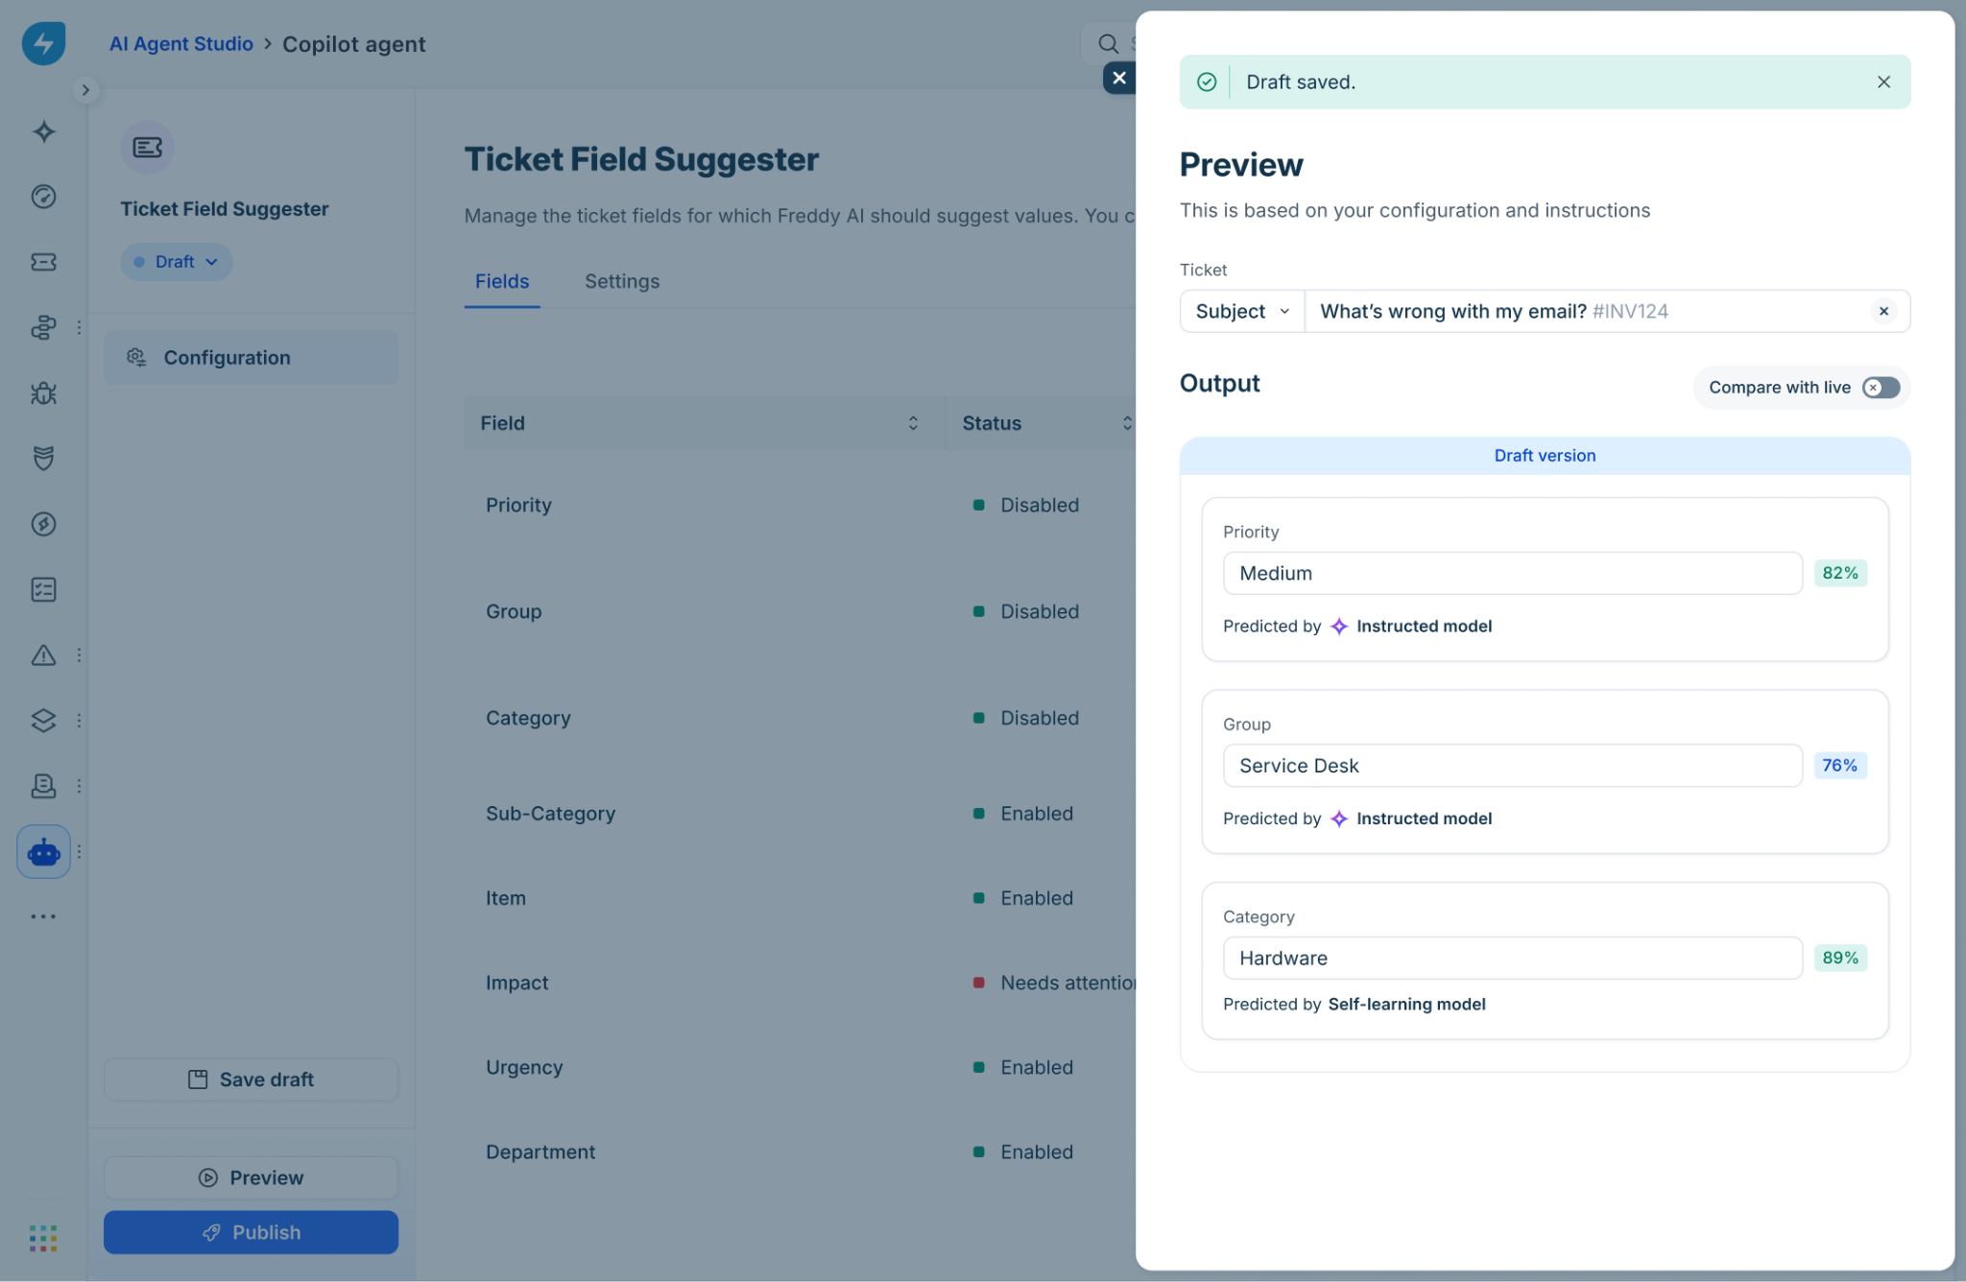Select the Configuration menu item
1966x1282 pixels.
pyautogui.click(x=251, y=358)
